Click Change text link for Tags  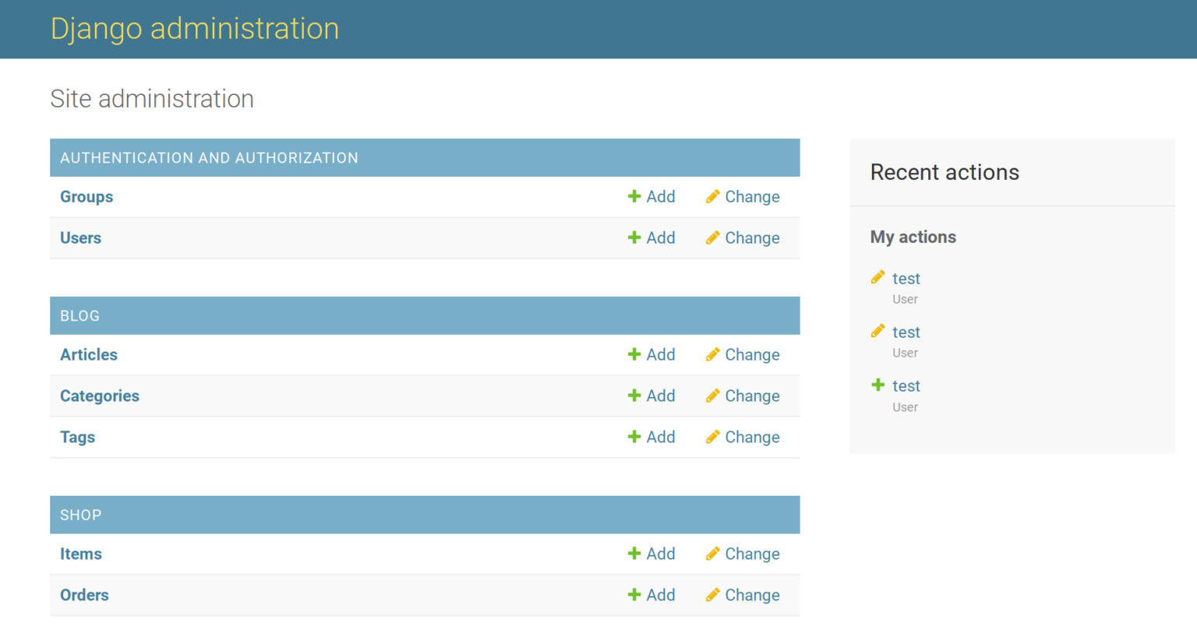(x=752, y=438)
